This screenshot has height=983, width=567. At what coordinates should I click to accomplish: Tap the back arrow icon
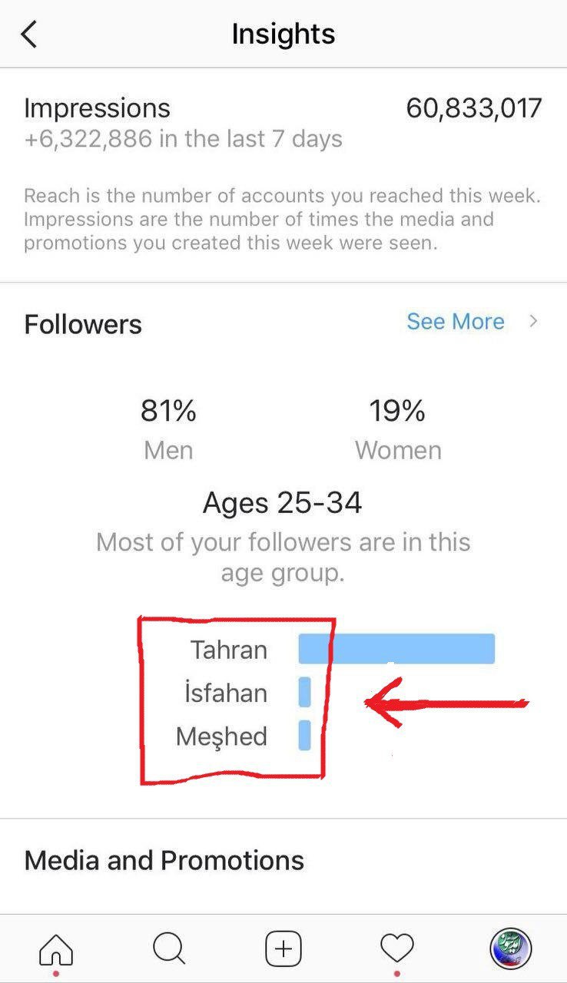(29, 35)
